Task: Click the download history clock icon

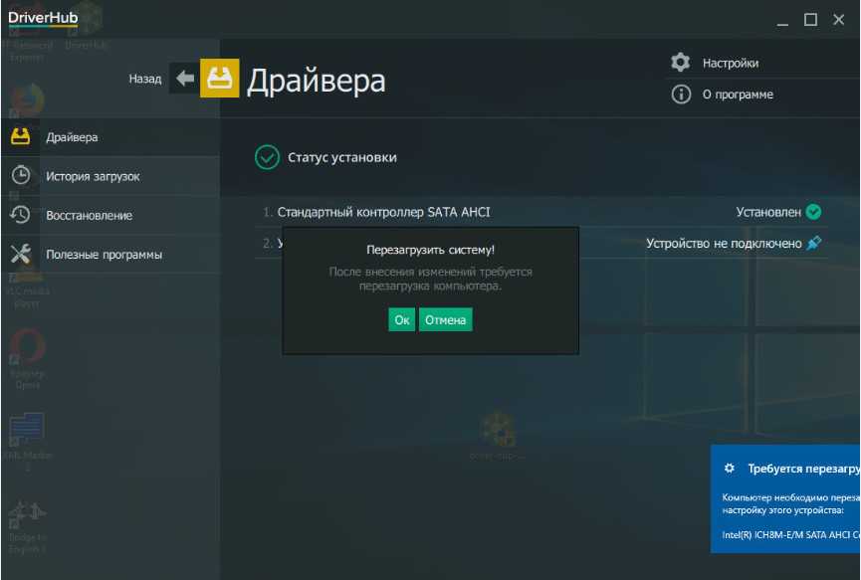Action: pyautogui.click(x=20, y=176)
